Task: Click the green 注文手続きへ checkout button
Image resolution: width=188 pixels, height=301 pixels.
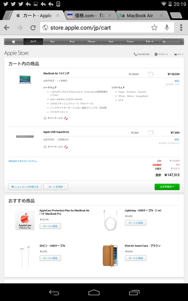Action: [167, 187]
